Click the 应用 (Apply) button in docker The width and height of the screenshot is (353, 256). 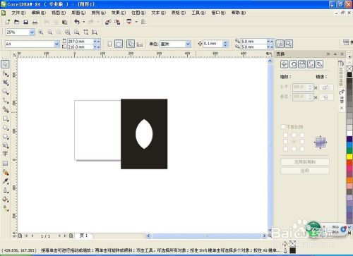[305, 171]
